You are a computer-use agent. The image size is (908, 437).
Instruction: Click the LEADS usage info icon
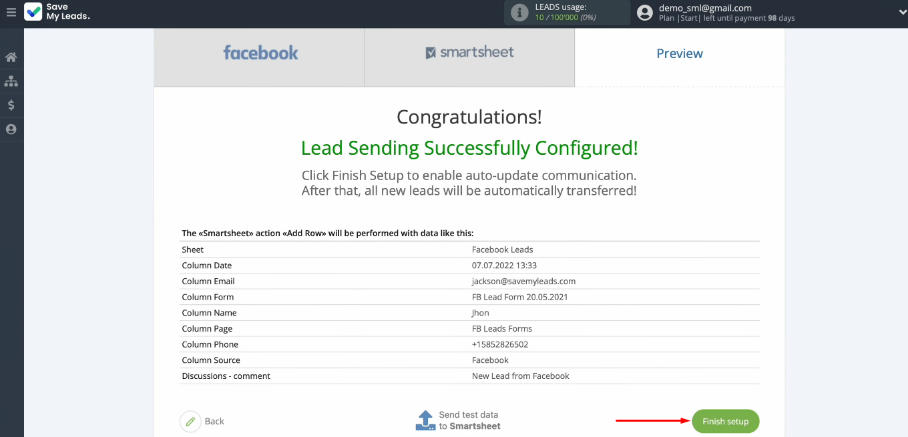coord(519,13)
